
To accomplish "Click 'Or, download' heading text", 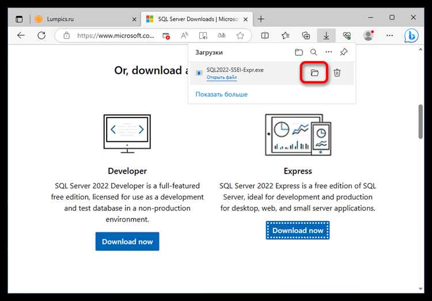I will [151, 70].
